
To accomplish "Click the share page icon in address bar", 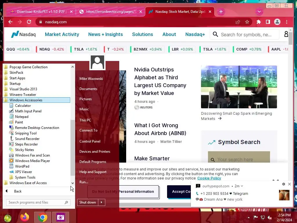I will click(238, 22).
